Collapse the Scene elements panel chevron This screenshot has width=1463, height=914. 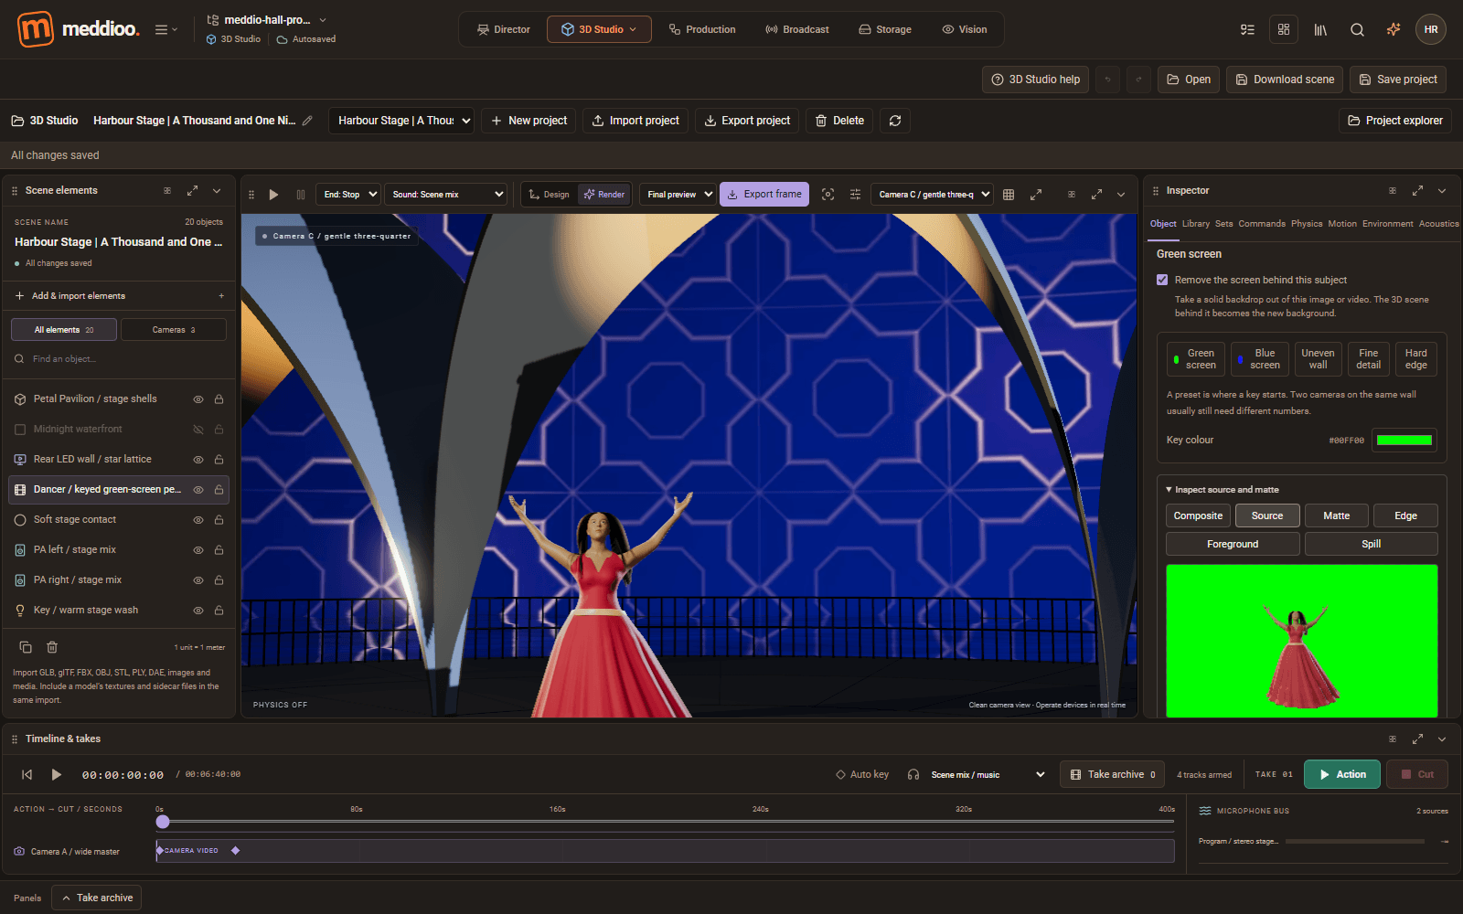(x=217, y=191)
